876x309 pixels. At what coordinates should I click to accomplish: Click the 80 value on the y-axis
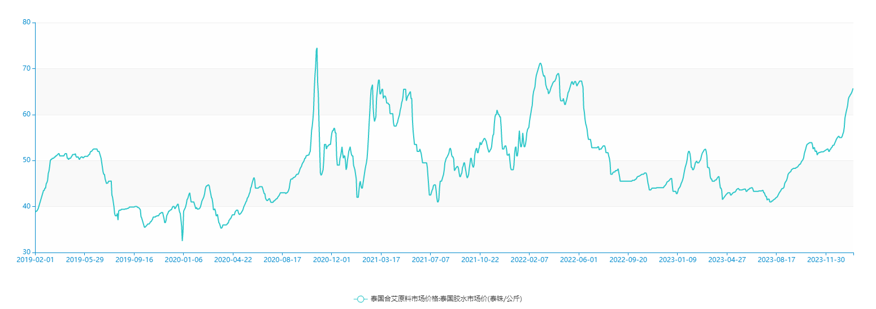click(26, 23)
